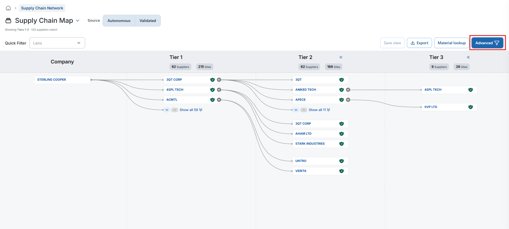509x229 pixels.
Task: Open Material lookup
Action: pos(451,43)
